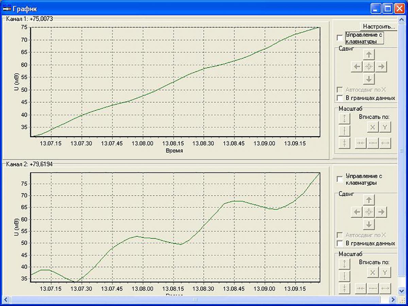Compress vertical scale for Канал 1
This screenshot has width=408, height=306.
click(345, 143)
